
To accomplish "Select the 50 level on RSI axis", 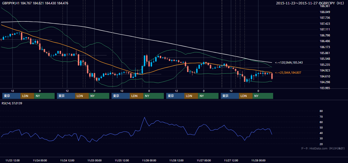I will coord(321,127).
